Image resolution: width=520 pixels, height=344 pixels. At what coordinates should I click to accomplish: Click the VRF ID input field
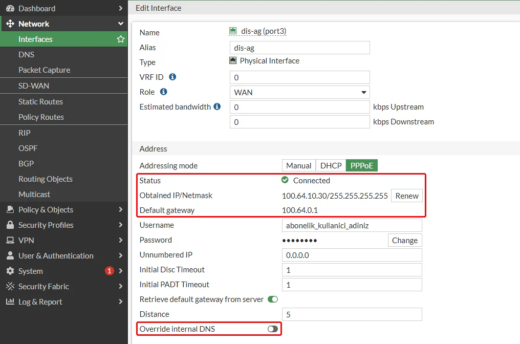point(300,77)
